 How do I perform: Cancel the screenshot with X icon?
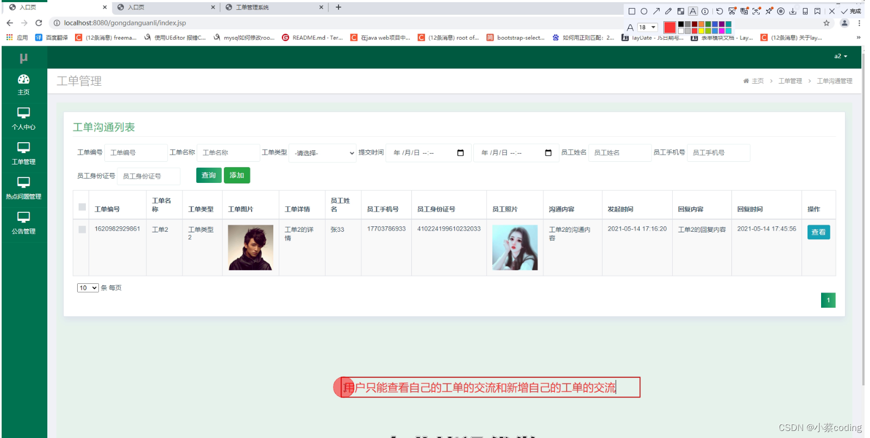[832, 11]
